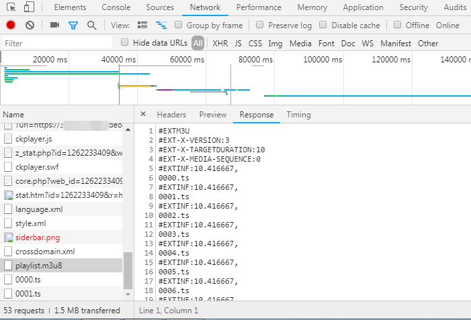Select the Network tab

point(205,7)
